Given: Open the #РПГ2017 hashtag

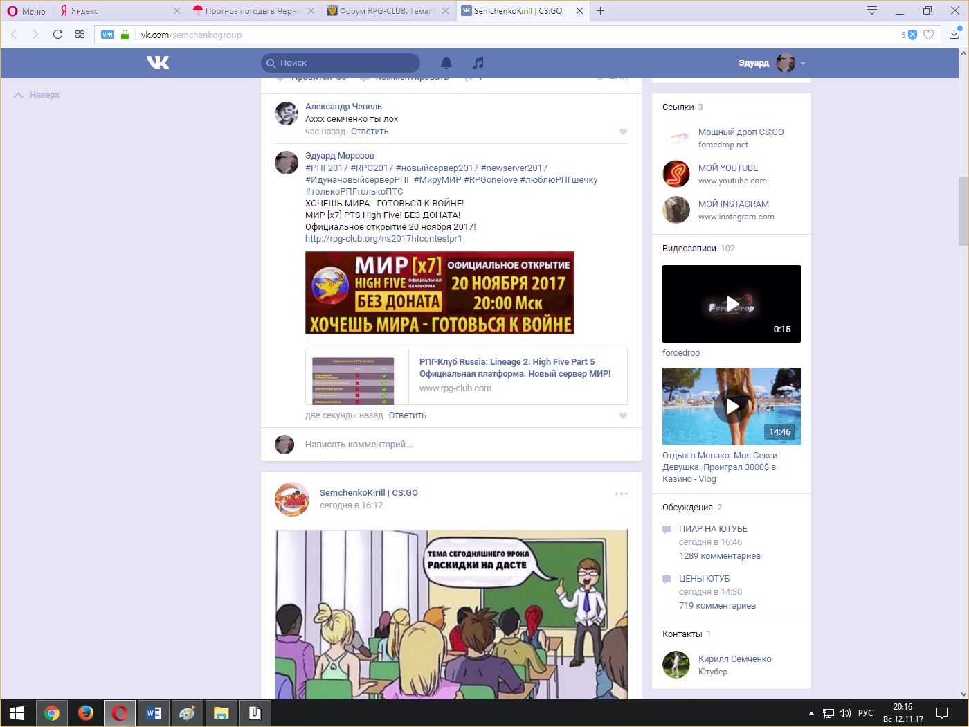Looking at the screenshot, I should pyautogui.click(x=327, y=168).
